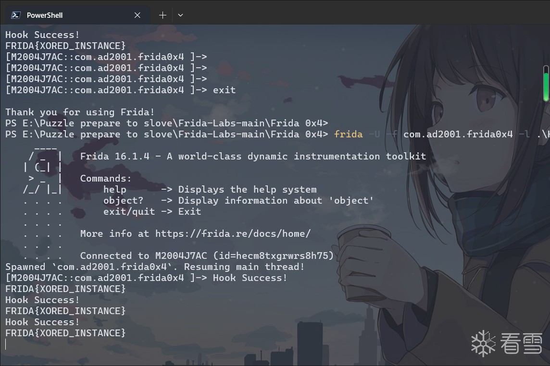Click the empty 'PS E:\Puzzle prepare' prompt line
This screenshot has width=550, height=366.
[167, 123]
